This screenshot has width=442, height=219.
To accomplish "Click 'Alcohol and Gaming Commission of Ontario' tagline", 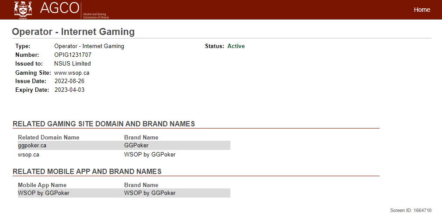I will point(96,15).
